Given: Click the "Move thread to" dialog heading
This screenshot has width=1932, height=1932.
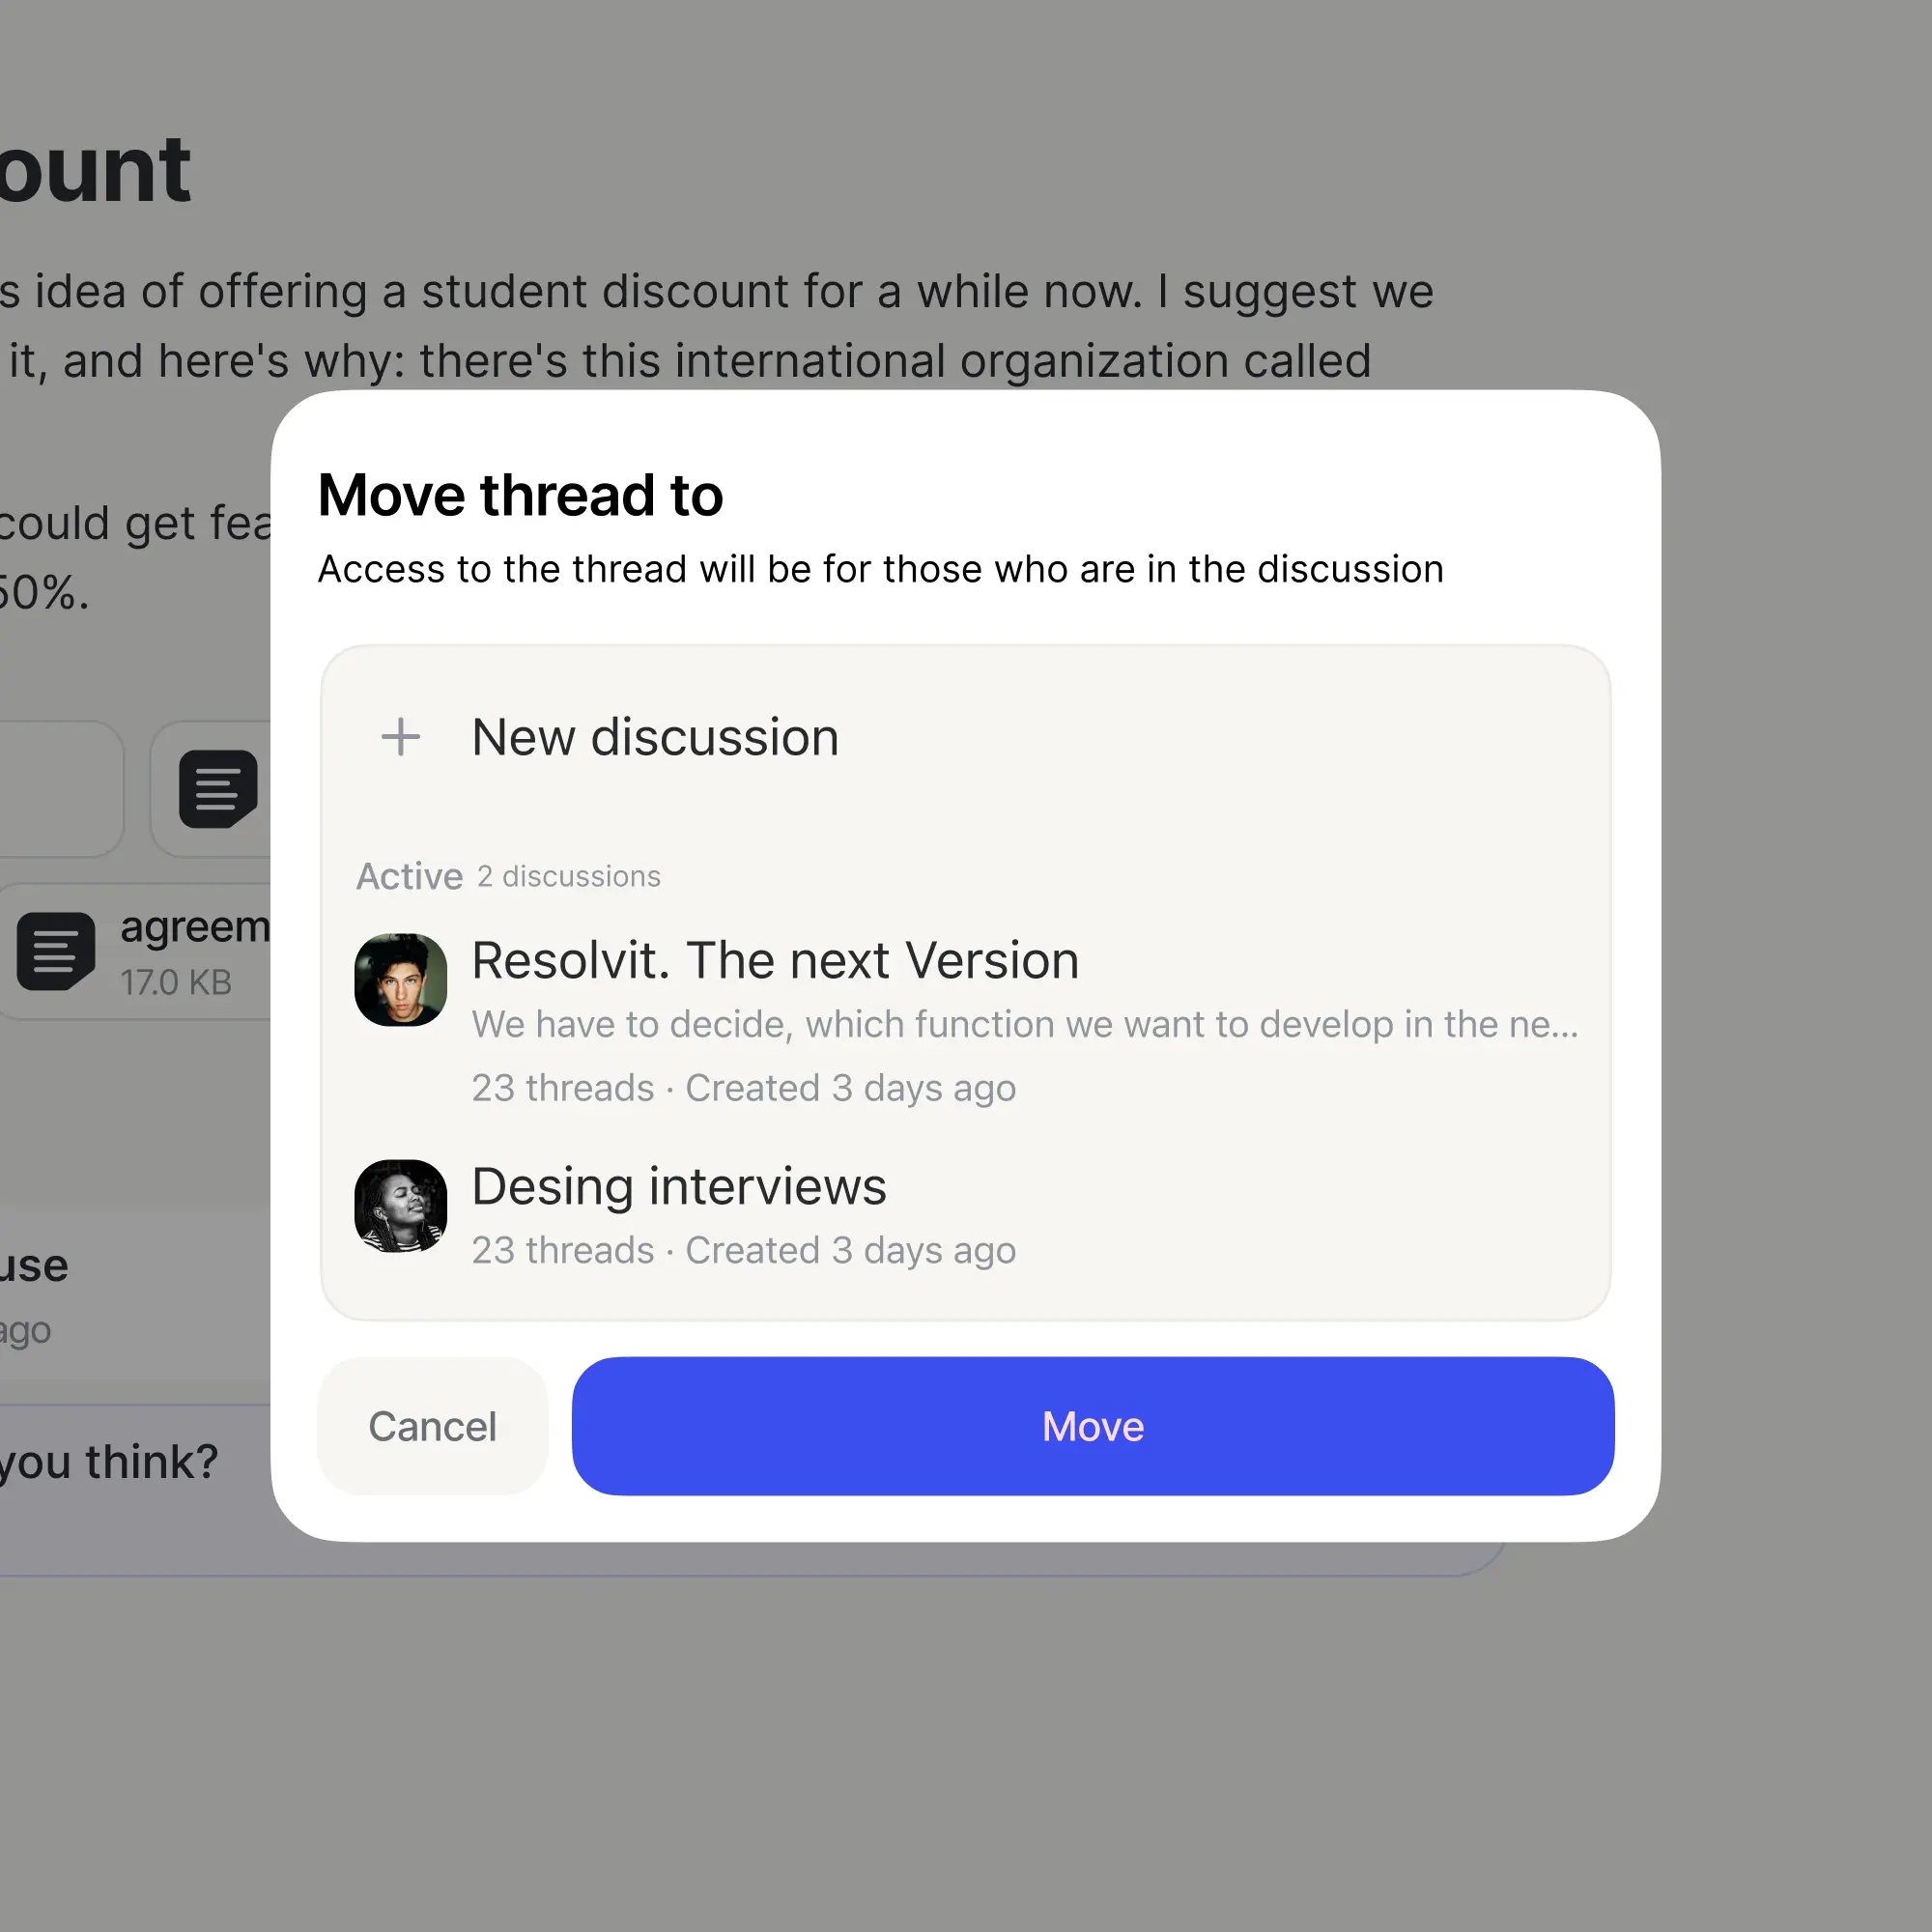Looking at the screenshot, I should click(520, 495).
